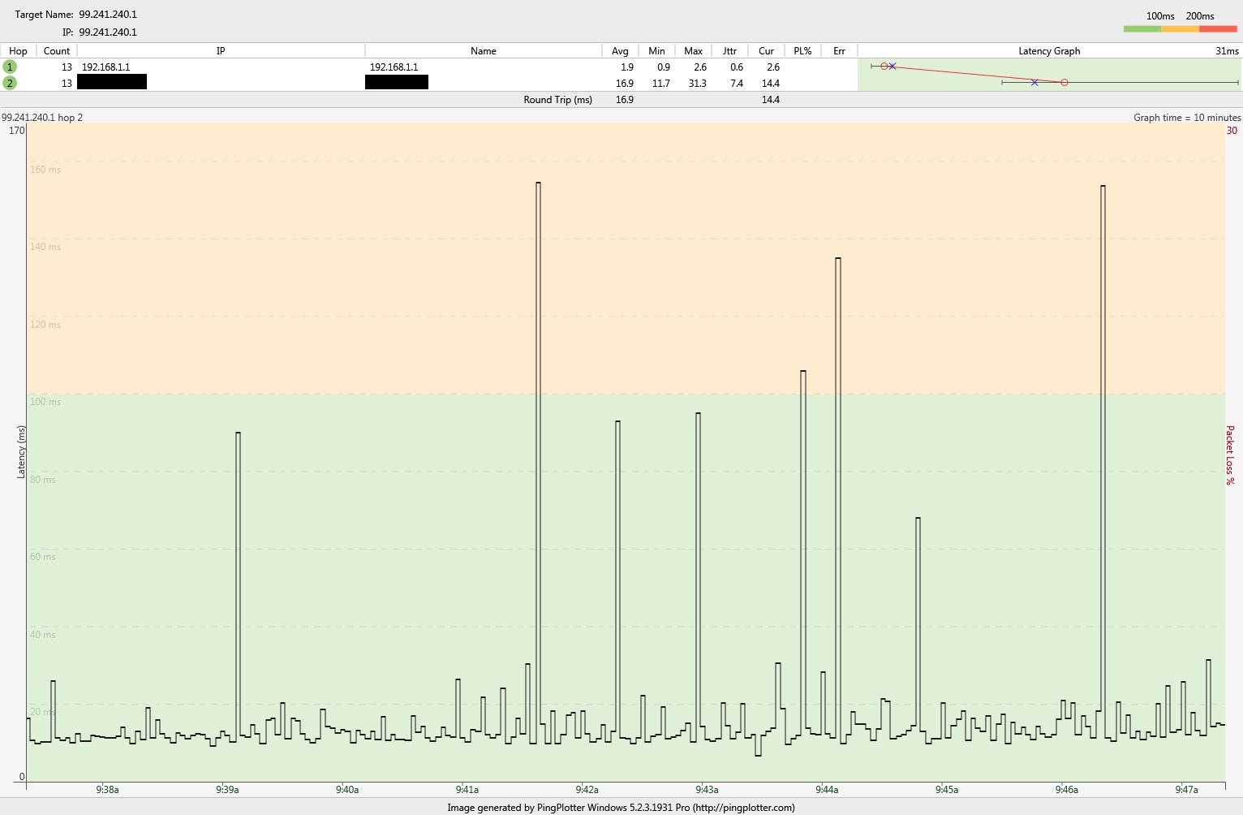The image size is (1243, 815).
Task: Sort by the Hop column header
Action: tap(18, 50)
